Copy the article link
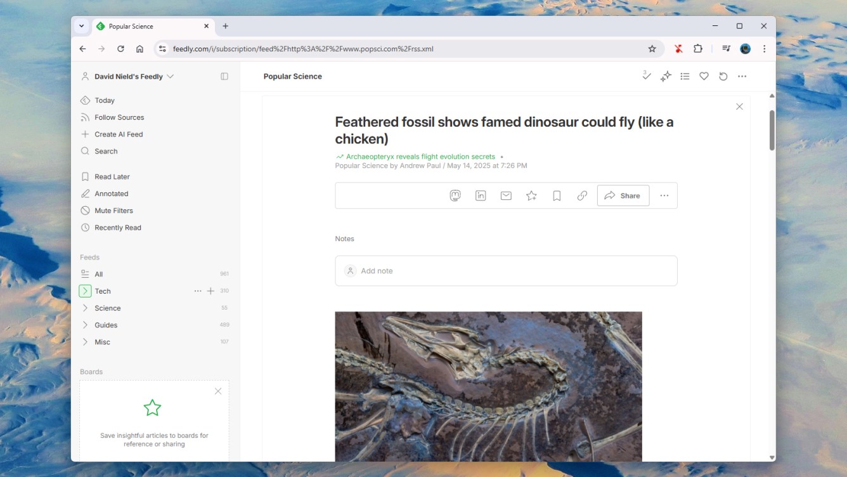 [x=581, y=195]
